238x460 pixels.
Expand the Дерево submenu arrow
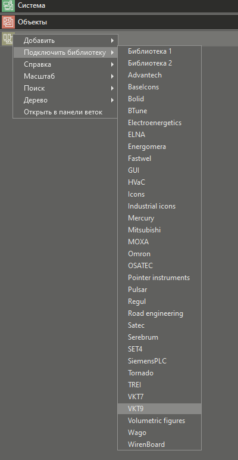(112, 100)
